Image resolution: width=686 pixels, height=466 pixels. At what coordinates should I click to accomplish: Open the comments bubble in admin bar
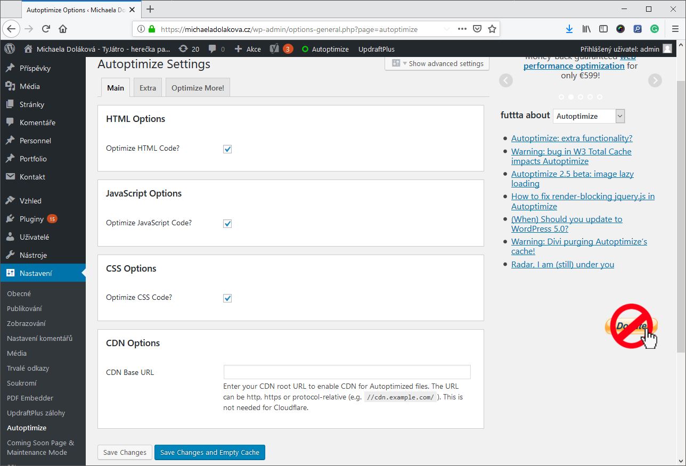216,49
